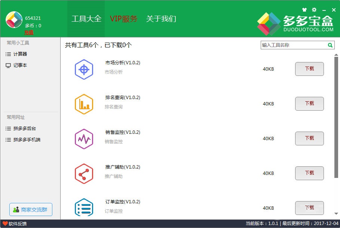
Task: Select the 推广辅助 share-style icon
Action: point(84,173)
